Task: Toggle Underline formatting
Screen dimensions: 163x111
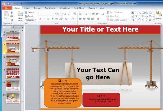Action: click(48, 19)
